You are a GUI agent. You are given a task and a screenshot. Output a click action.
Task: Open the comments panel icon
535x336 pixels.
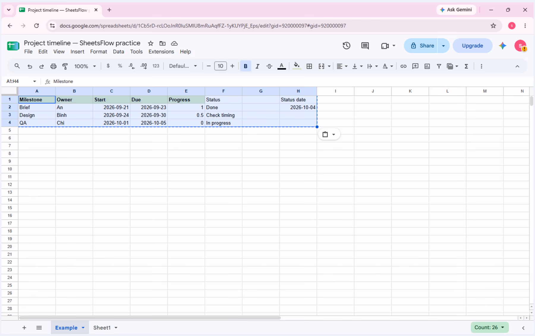(365, 46)
